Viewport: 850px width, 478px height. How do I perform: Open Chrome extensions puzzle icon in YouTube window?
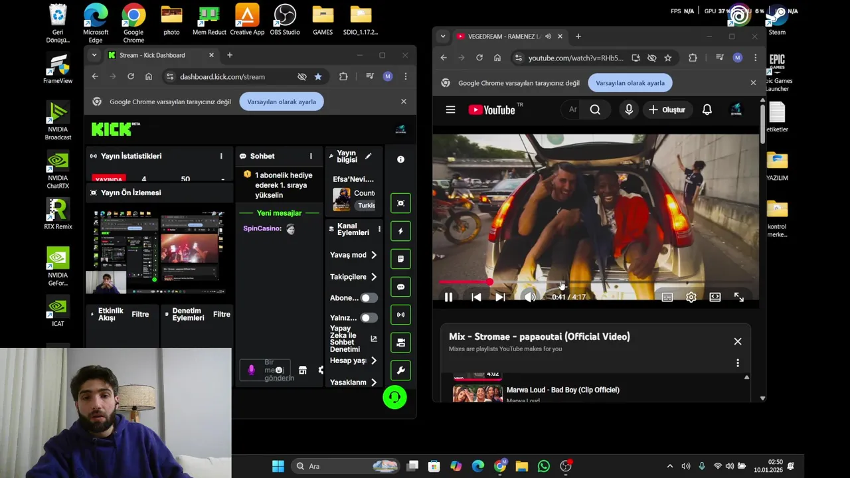pos(693,58)
